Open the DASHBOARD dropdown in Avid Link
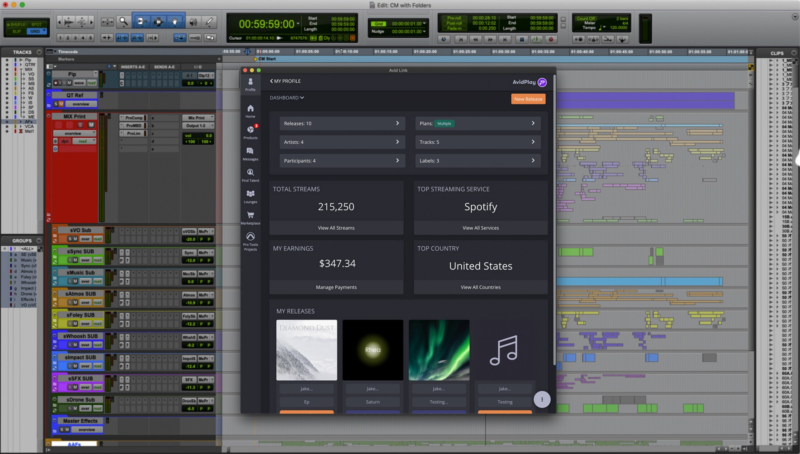 tap(287, 97)
